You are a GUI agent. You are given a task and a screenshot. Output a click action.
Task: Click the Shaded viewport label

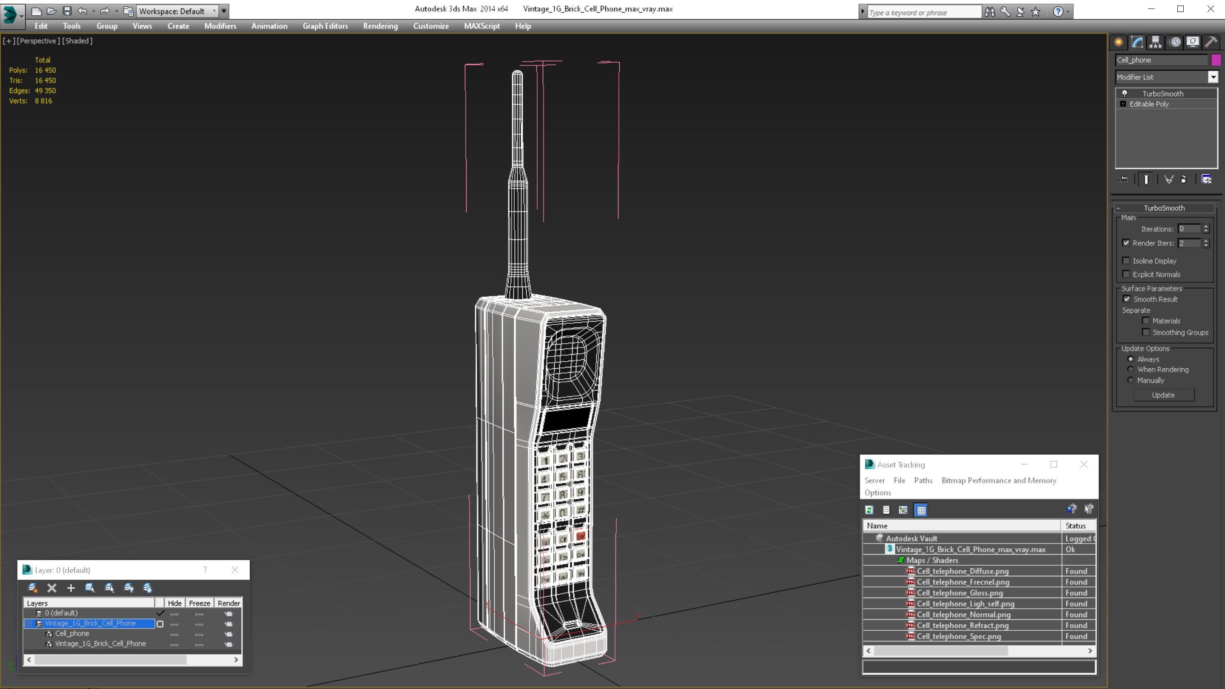[77, 40]
